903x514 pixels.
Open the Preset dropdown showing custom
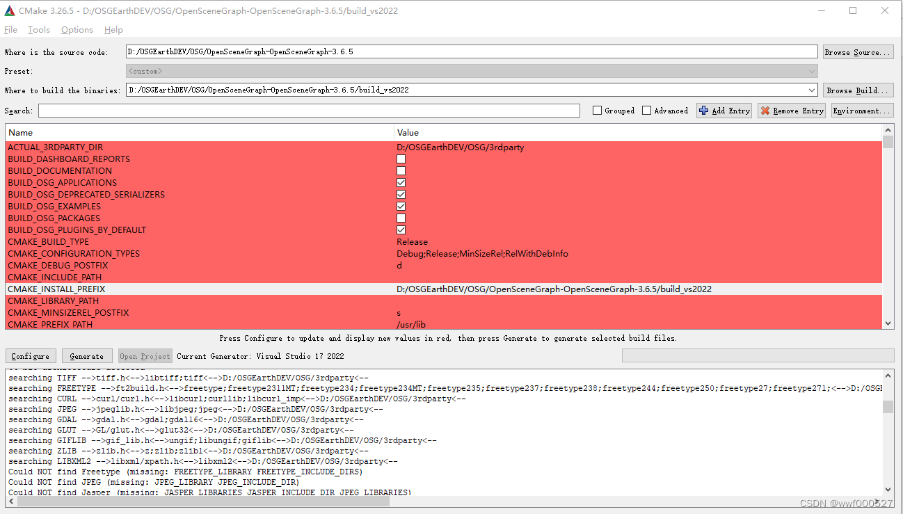[811, 70]
